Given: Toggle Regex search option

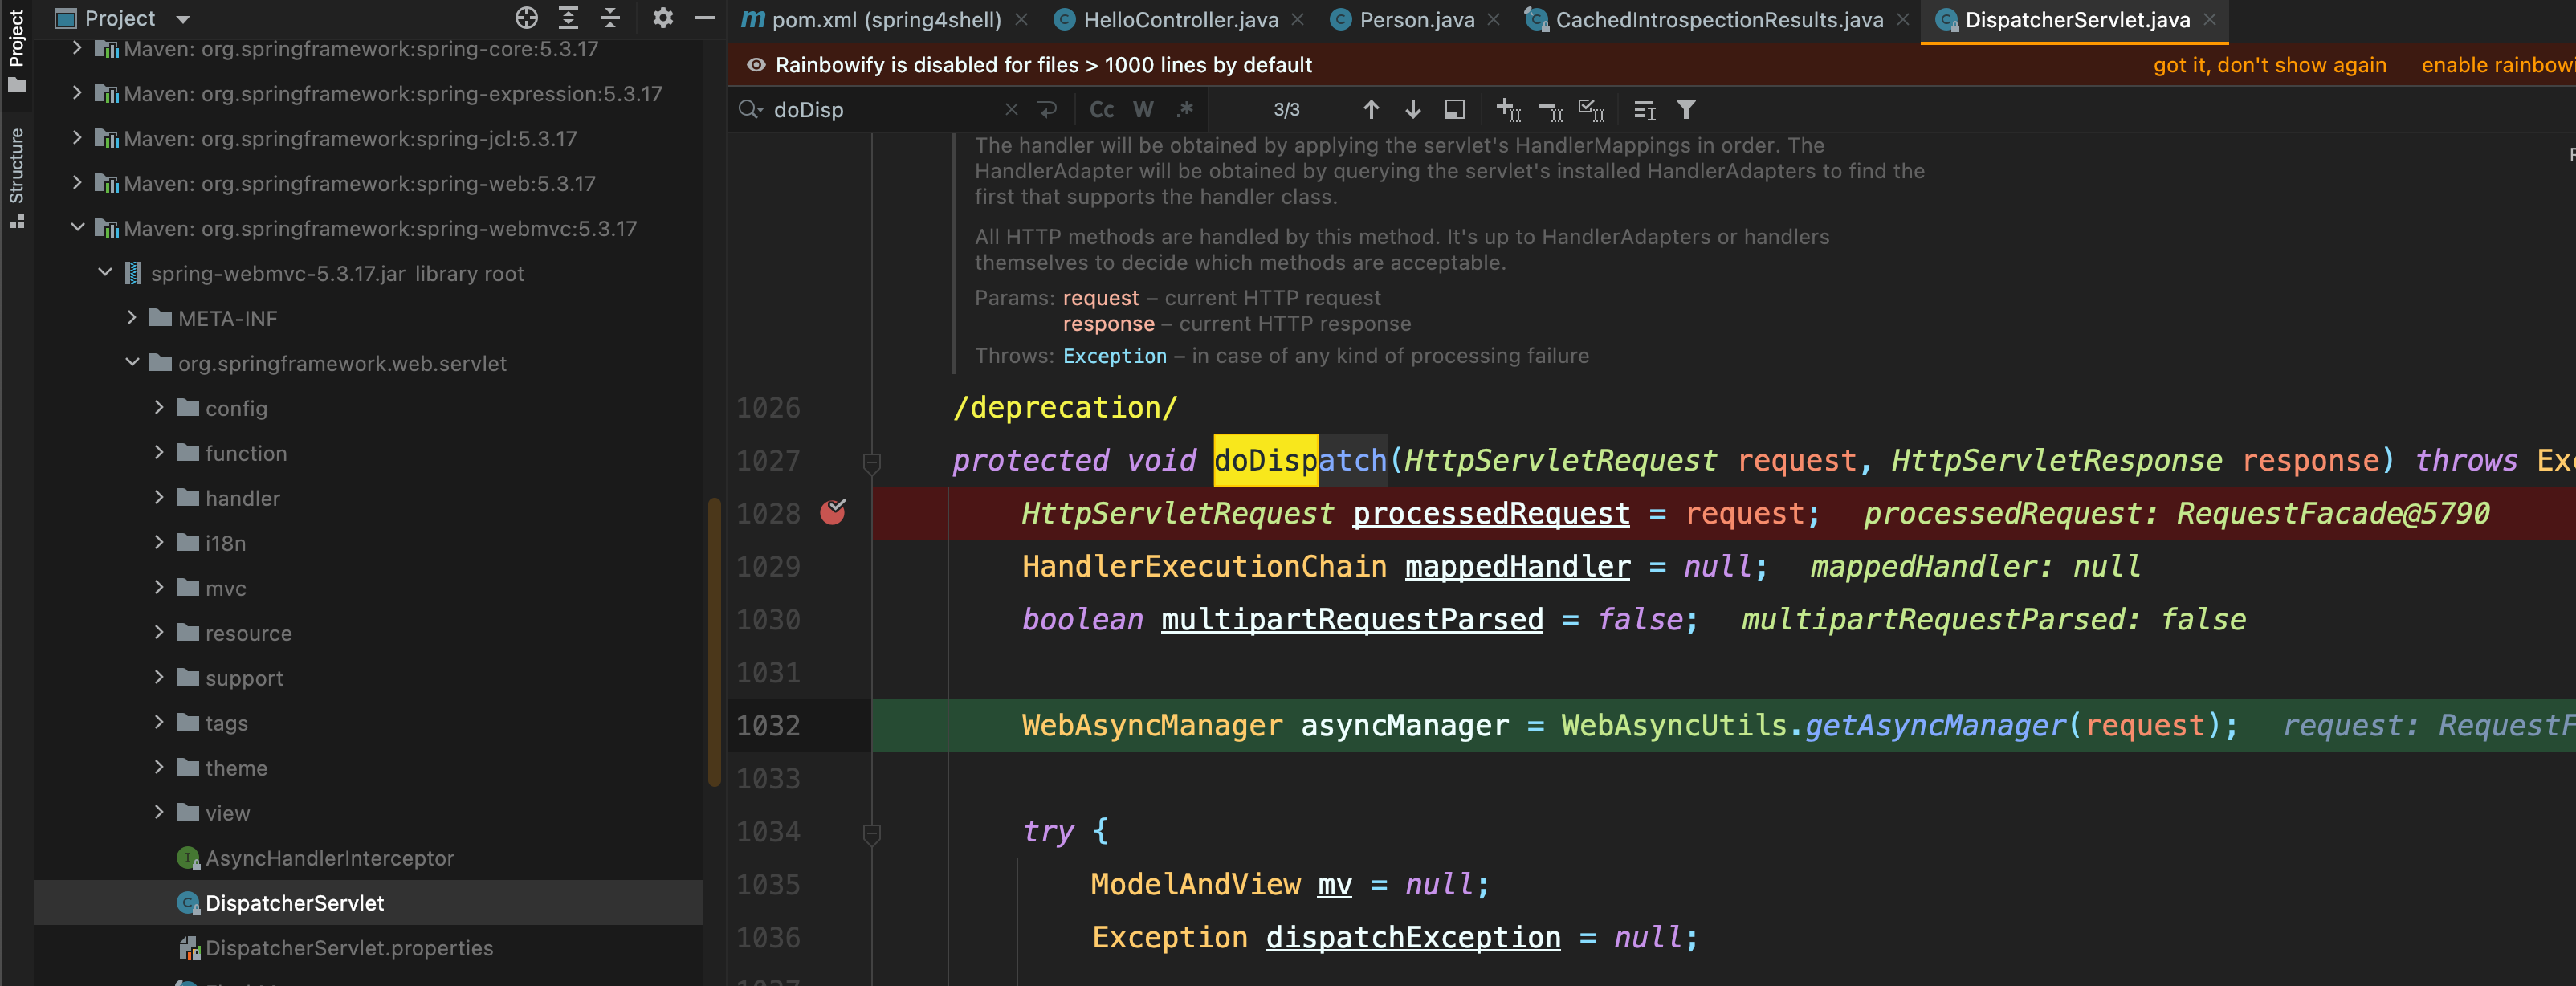Looking at the screenshot, I should (x=1185, y=110).
